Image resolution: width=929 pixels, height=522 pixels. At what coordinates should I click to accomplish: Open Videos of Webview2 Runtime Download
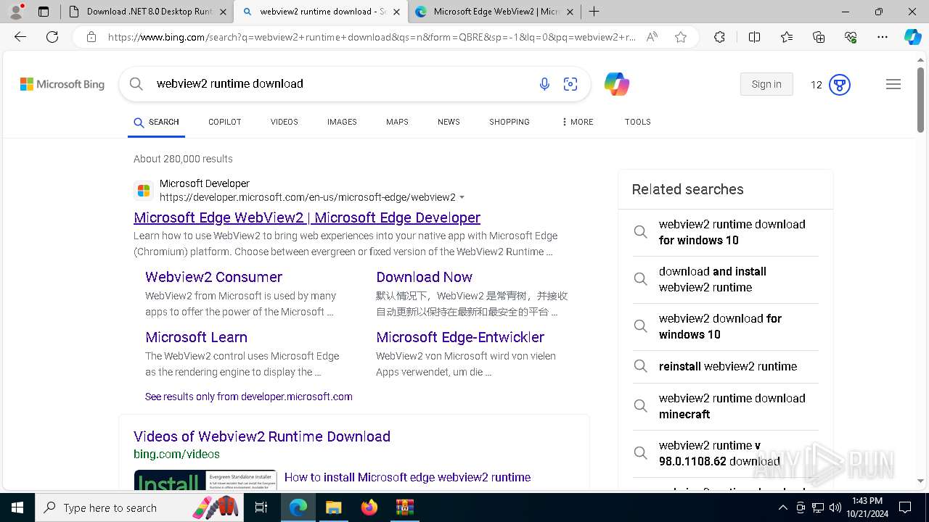click(x=262, y=436)
